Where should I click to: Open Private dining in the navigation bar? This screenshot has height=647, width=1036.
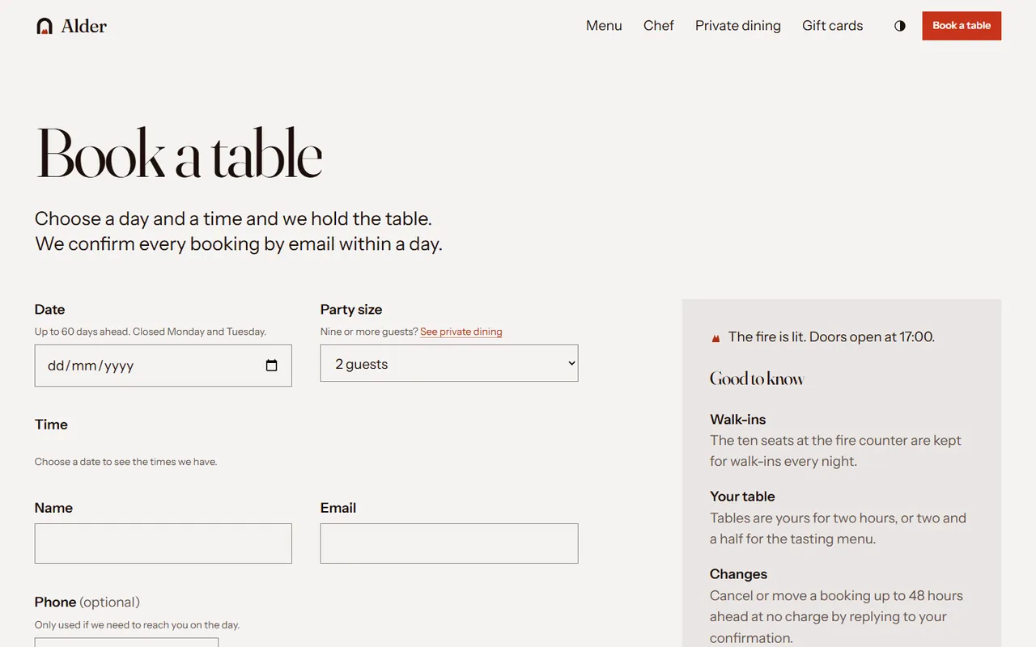(738, 26)
